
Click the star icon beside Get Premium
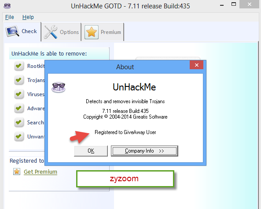[17, 172]
